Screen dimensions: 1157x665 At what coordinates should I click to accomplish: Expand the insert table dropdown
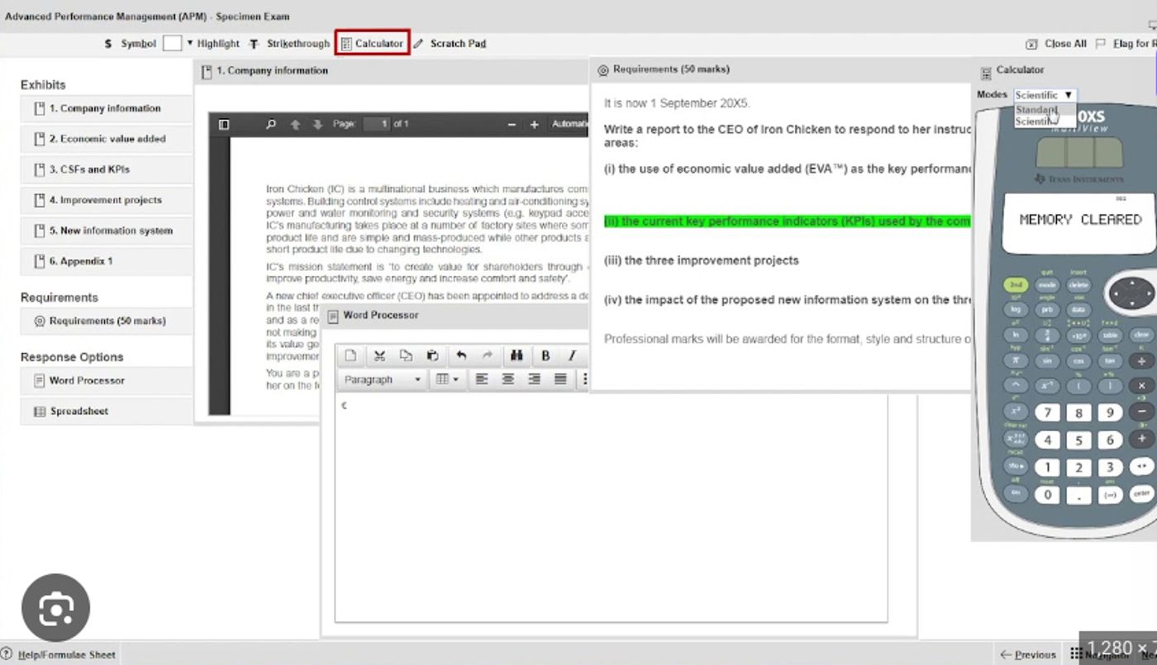[447, 379]
